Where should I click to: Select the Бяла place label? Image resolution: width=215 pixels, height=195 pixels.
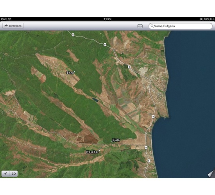(x=70, y=73)
